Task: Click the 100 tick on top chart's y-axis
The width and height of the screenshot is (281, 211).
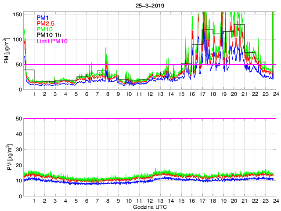Action: click(x=17, y=40)
